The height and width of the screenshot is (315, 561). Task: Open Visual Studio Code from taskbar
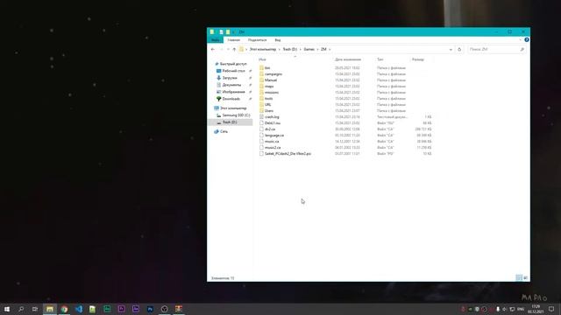tap(79, 309)
